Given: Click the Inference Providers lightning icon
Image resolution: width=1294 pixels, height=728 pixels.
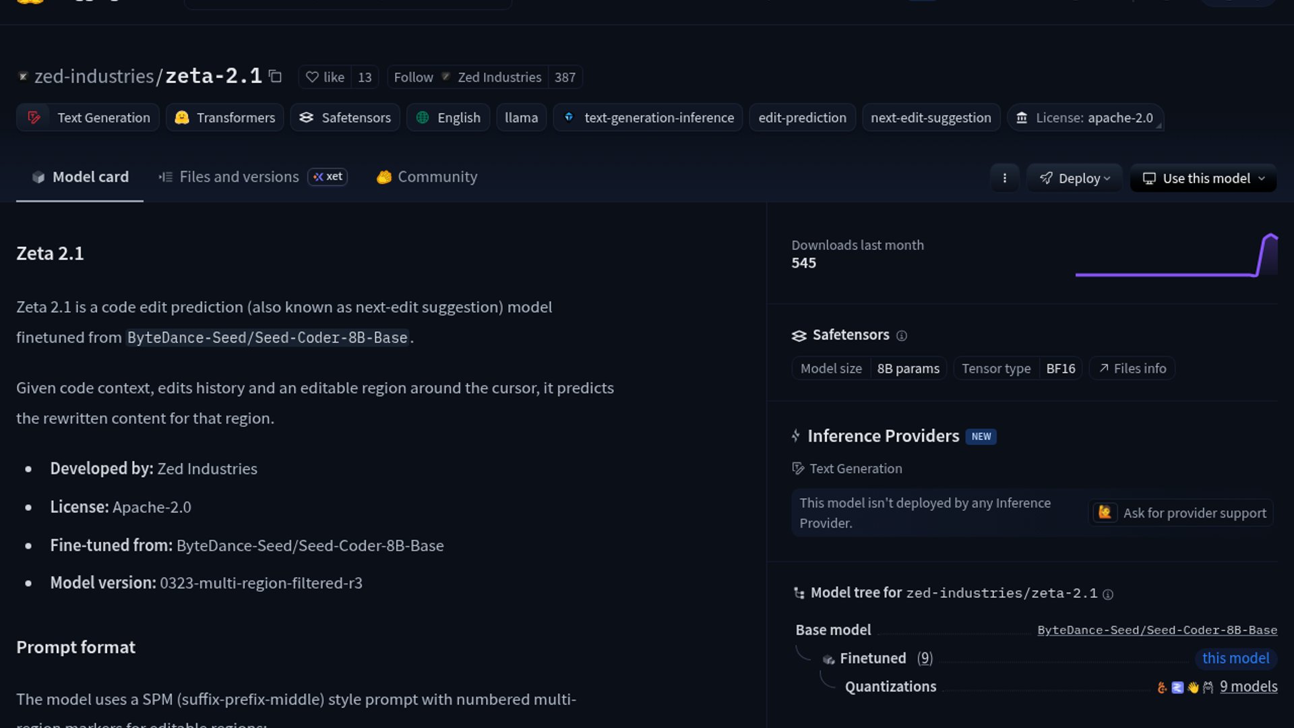Looking at the screenshot, I should click(x=796, y=435).
